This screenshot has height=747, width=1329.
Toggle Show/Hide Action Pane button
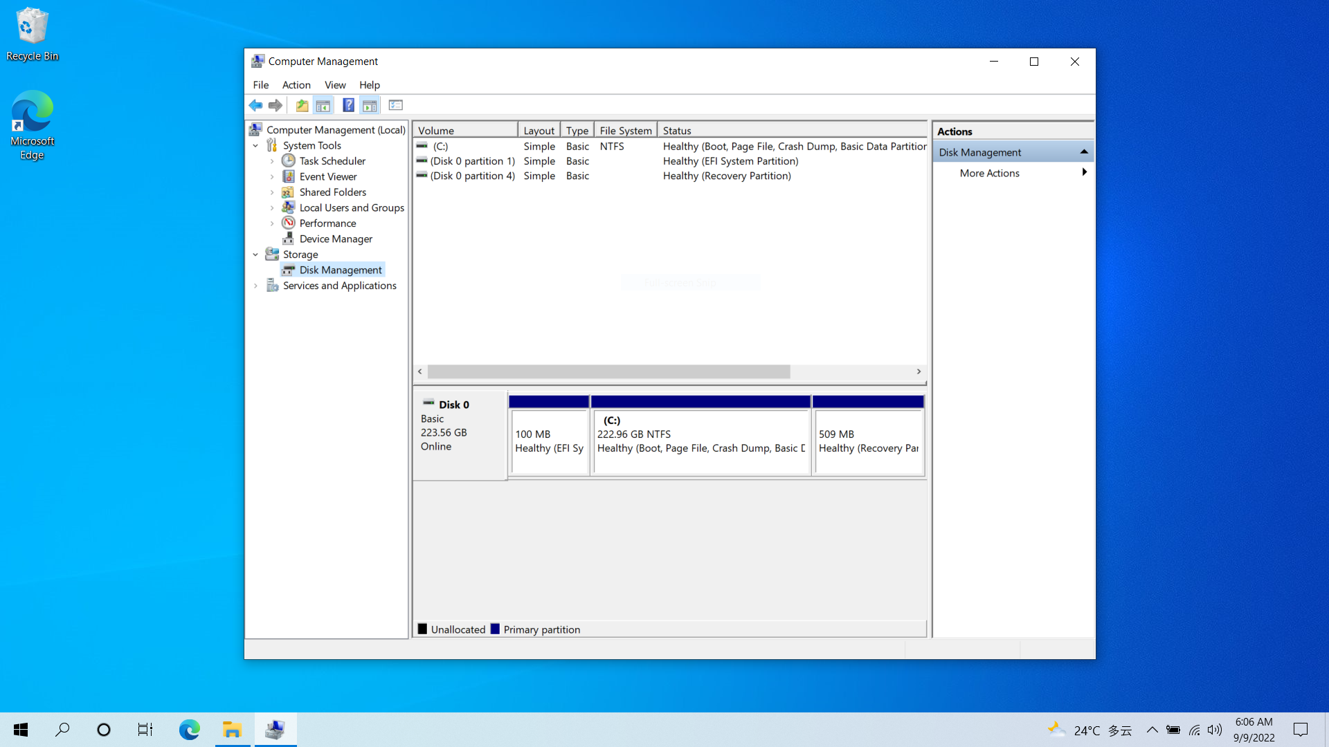[370, 105]
